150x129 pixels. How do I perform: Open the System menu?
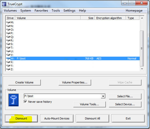(26, 11)
